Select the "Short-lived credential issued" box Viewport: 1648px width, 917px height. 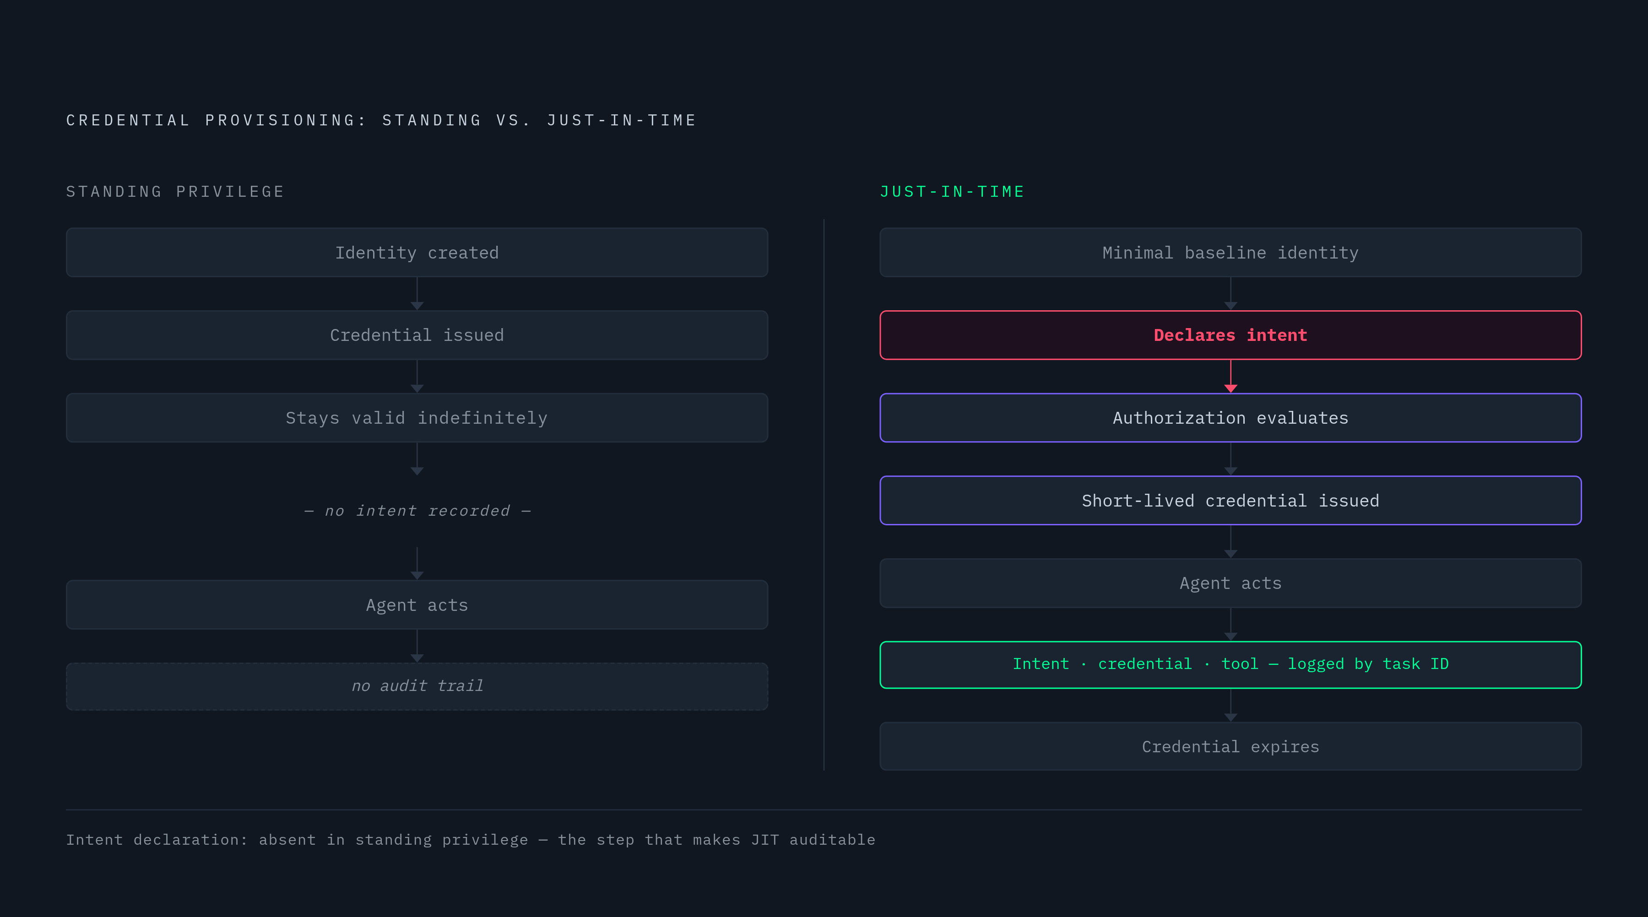click(x=1231, y=501)
